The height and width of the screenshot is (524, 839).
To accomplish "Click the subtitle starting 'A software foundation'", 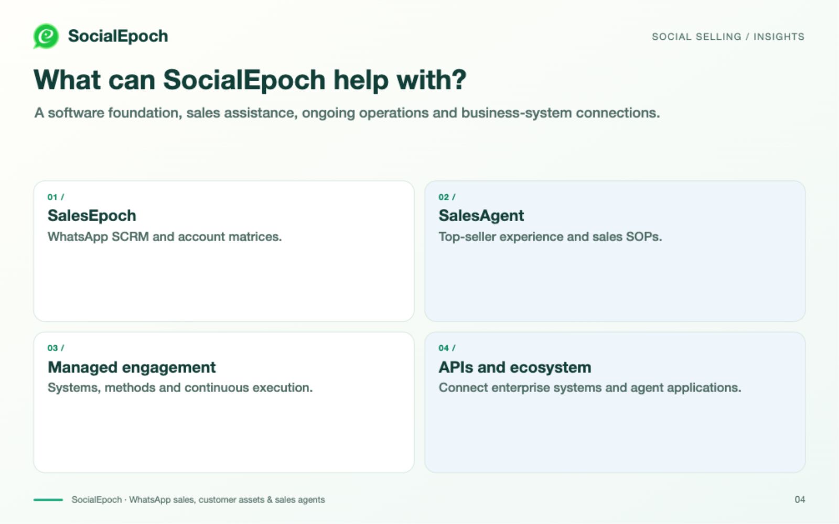I will (347, 113).
